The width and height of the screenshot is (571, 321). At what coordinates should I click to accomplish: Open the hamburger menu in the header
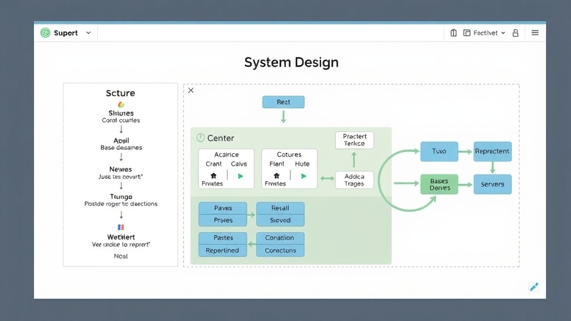tap(535, 33)
